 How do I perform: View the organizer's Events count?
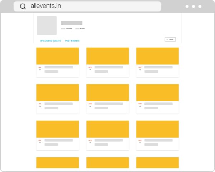(80, 28)
